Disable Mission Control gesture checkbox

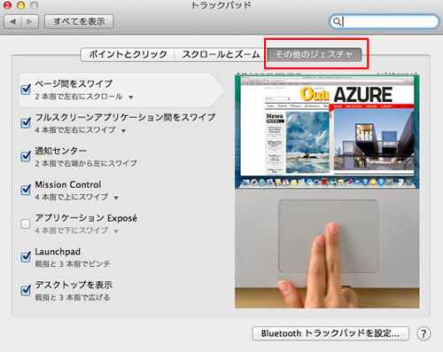[26, 190]
